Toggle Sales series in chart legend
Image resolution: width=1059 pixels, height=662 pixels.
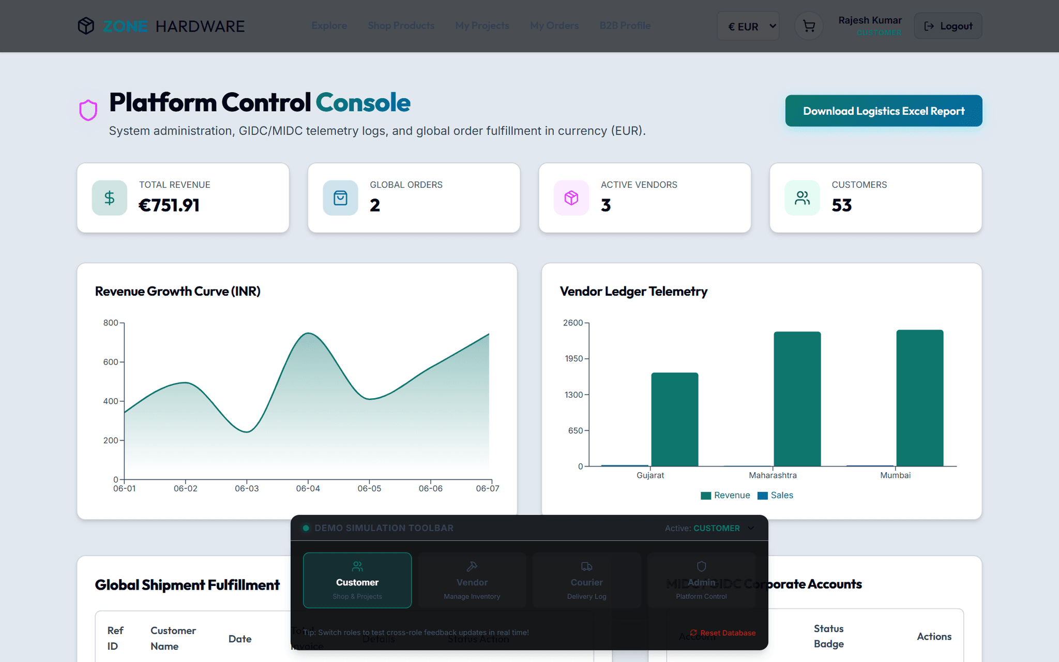tap(775, 495)
